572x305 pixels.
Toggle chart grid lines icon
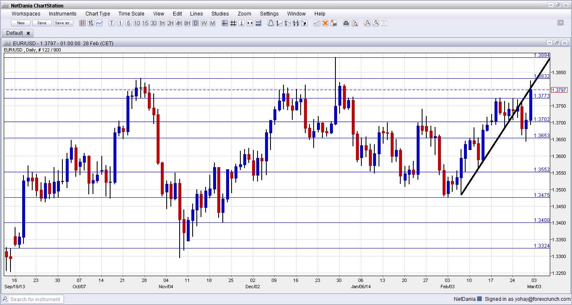point(233,23)
